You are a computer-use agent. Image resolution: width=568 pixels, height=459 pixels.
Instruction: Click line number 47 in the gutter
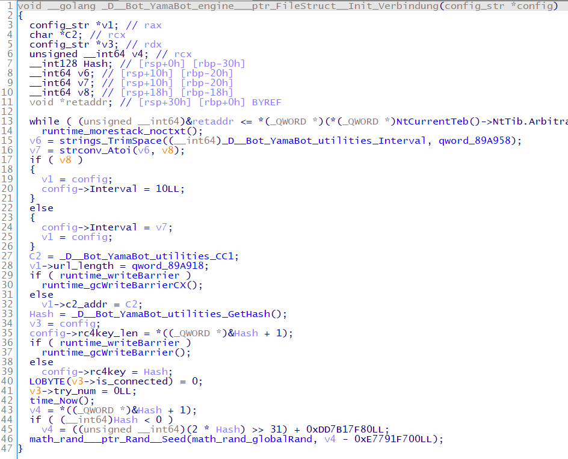click(7, 449)
